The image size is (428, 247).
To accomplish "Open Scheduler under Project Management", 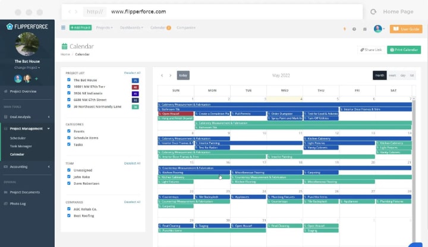I will tap(18, 138).
